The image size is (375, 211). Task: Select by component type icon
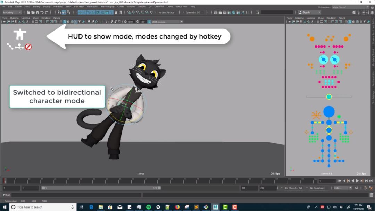click(69, 12)
